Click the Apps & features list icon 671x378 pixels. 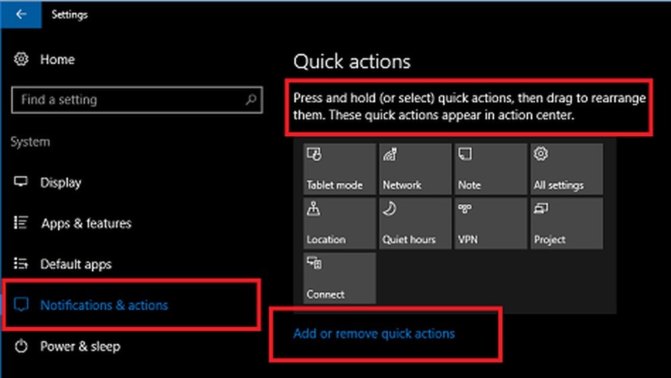[21, 223]
